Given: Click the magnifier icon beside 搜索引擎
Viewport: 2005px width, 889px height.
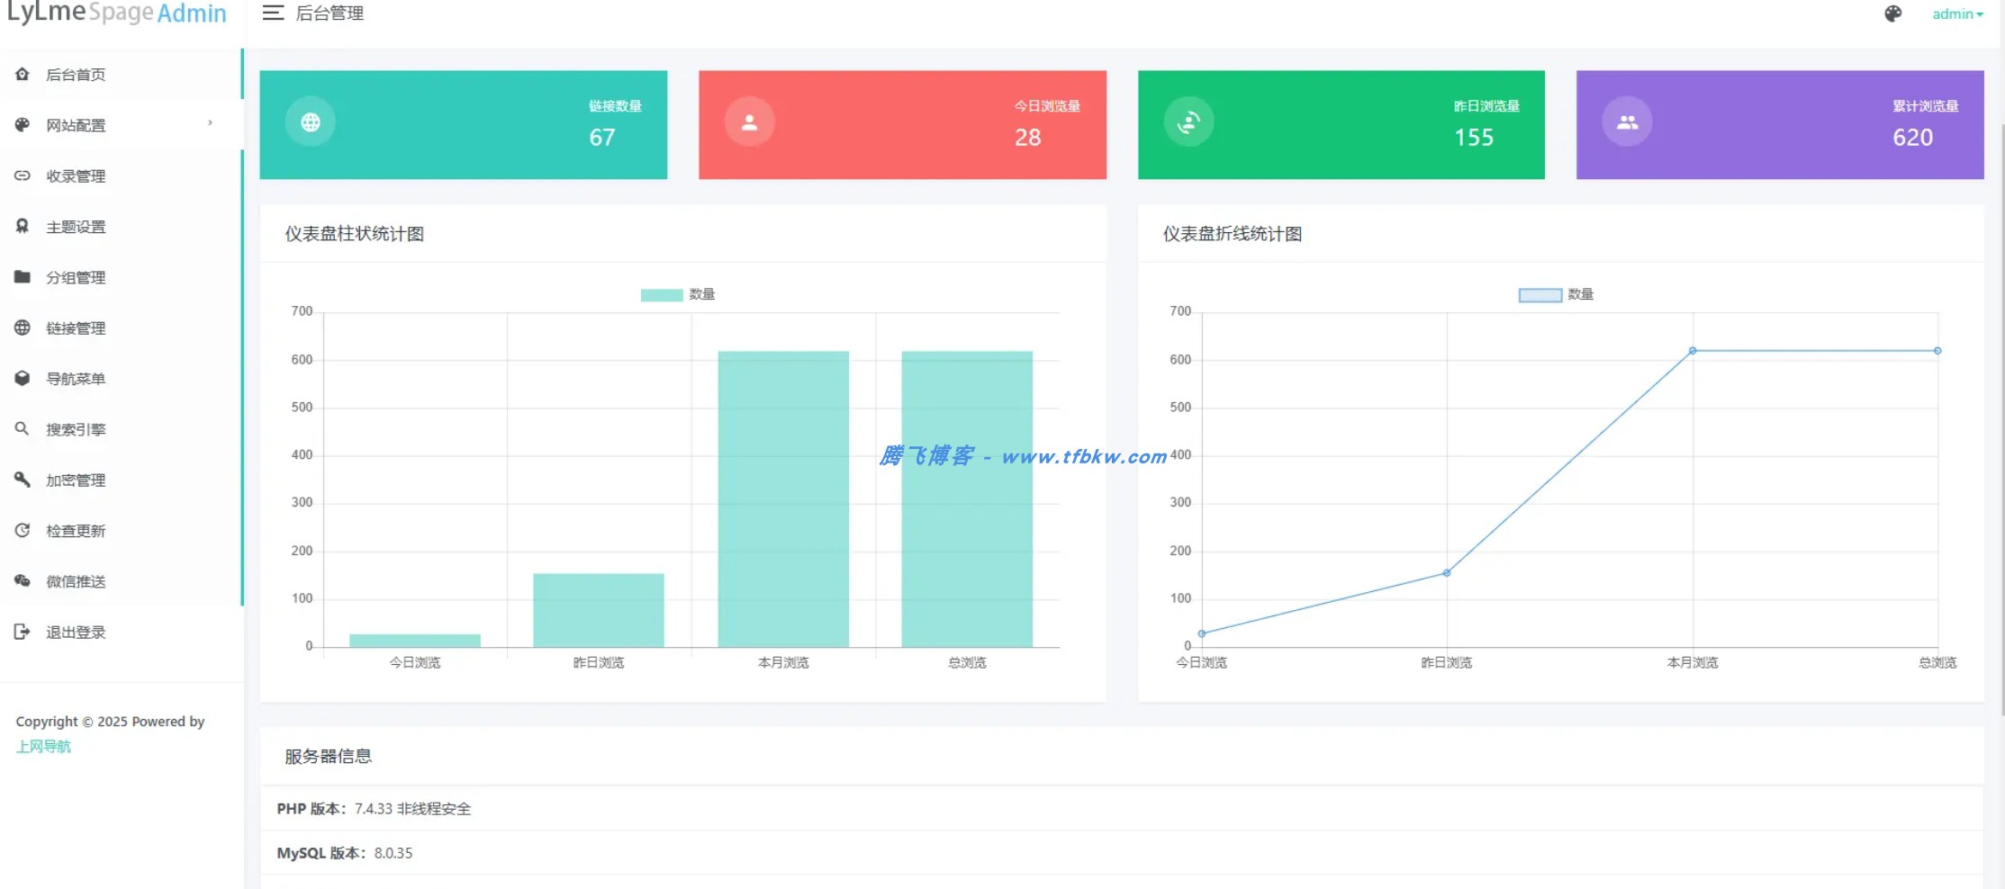Looking at the screenshot, I should (x=23, y=429).
